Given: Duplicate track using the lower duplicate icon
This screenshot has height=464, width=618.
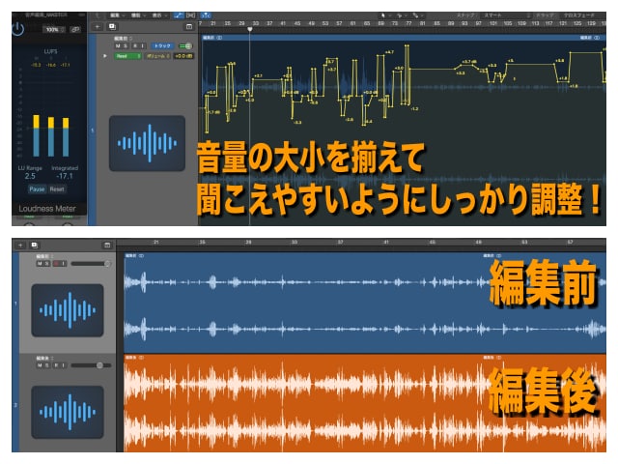Looking at the screenshot, I should click(35, 245).
